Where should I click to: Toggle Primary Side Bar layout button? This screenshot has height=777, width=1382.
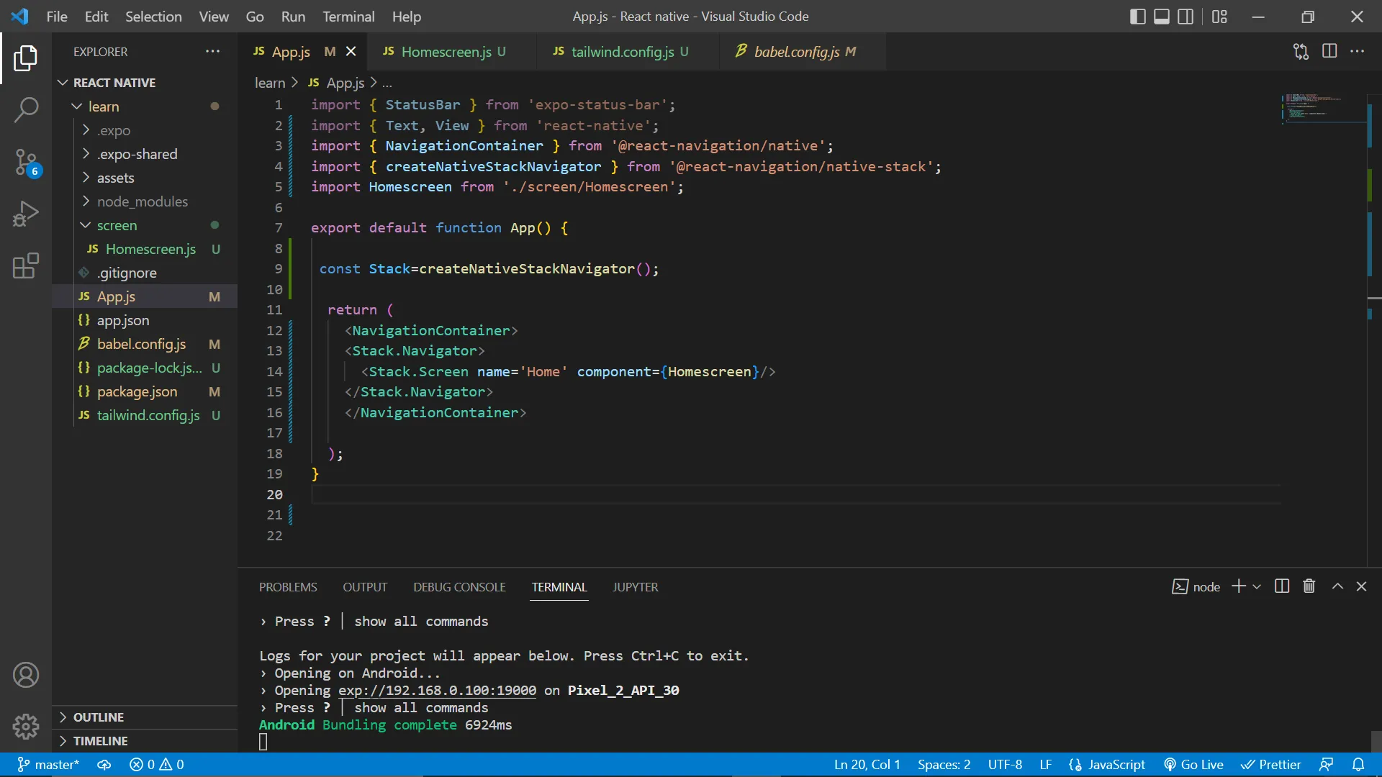(1138, 17)
